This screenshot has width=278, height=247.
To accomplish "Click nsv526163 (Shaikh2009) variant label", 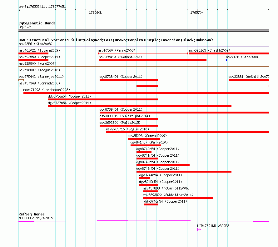I will coord(210,50).
